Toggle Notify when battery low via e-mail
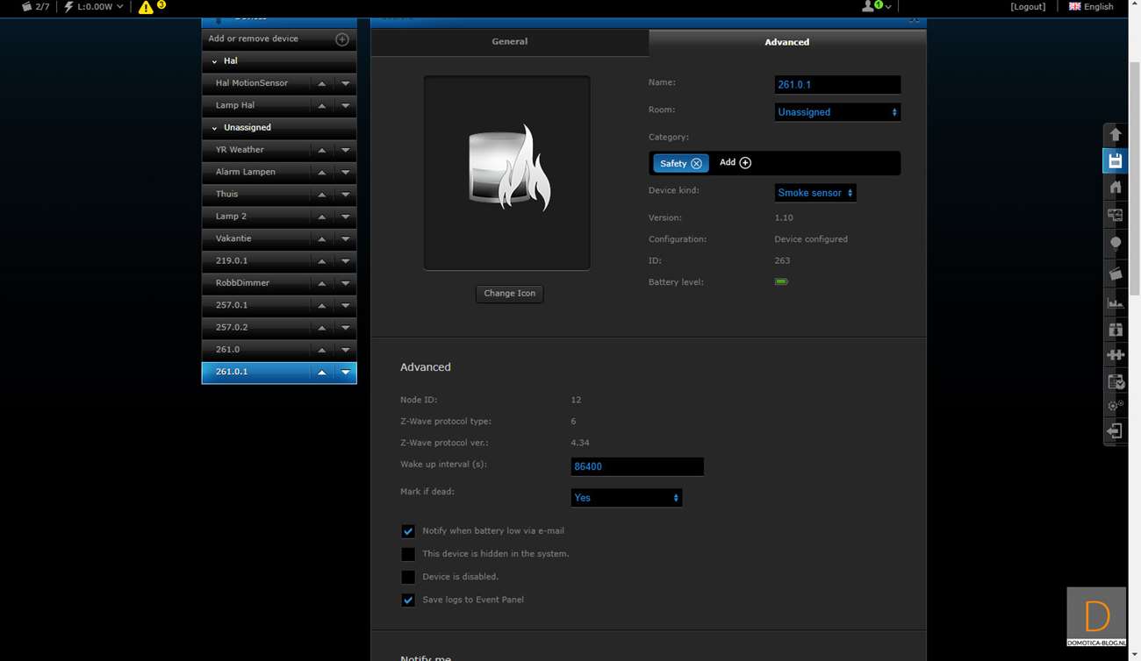Viewport: 1141px width, 661px height. coord(408,531)
